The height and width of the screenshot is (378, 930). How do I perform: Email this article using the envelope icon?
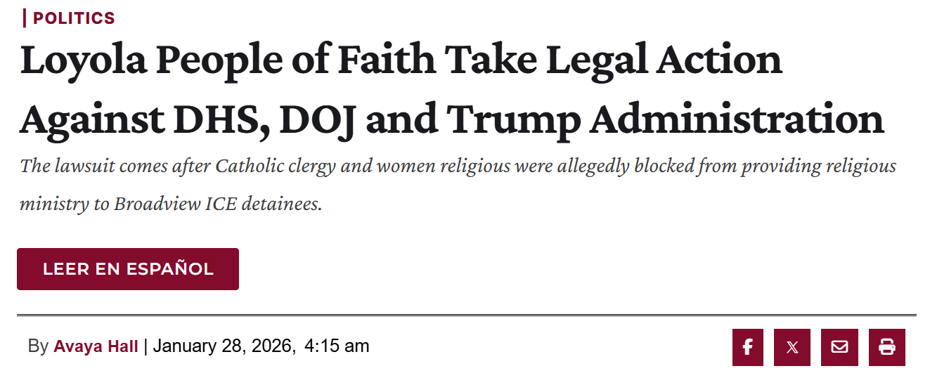click(839, 347)
